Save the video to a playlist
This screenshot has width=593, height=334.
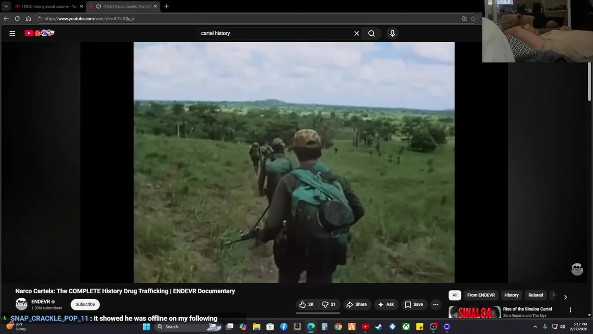tap(414, 304)
